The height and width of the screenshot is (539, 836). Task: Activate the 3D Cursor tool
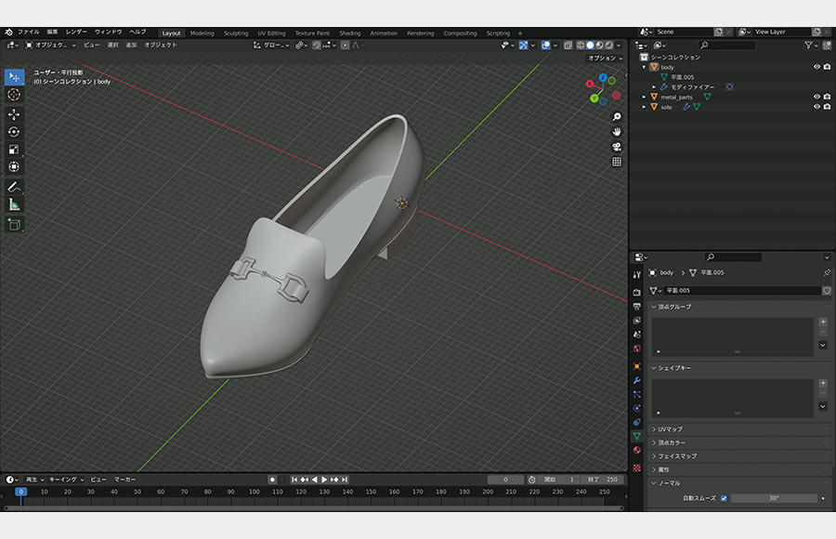14,95
